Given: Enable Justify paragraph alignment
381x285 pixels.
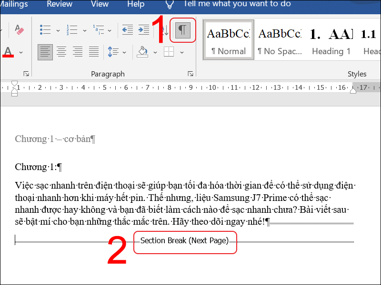Looking at the screenshot, I should (x=94, y=51).
